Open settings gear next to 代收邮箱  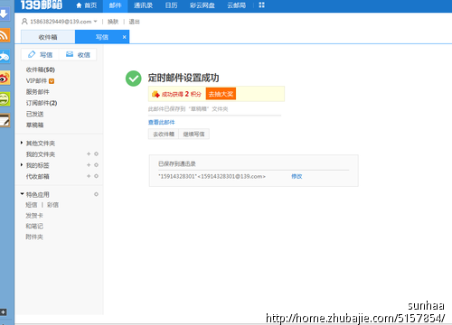click(x=96, y=176)
